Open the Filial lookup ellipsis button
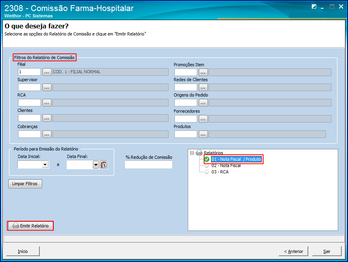Viewport: 348px width, 262px height. [x=47, y=72]
